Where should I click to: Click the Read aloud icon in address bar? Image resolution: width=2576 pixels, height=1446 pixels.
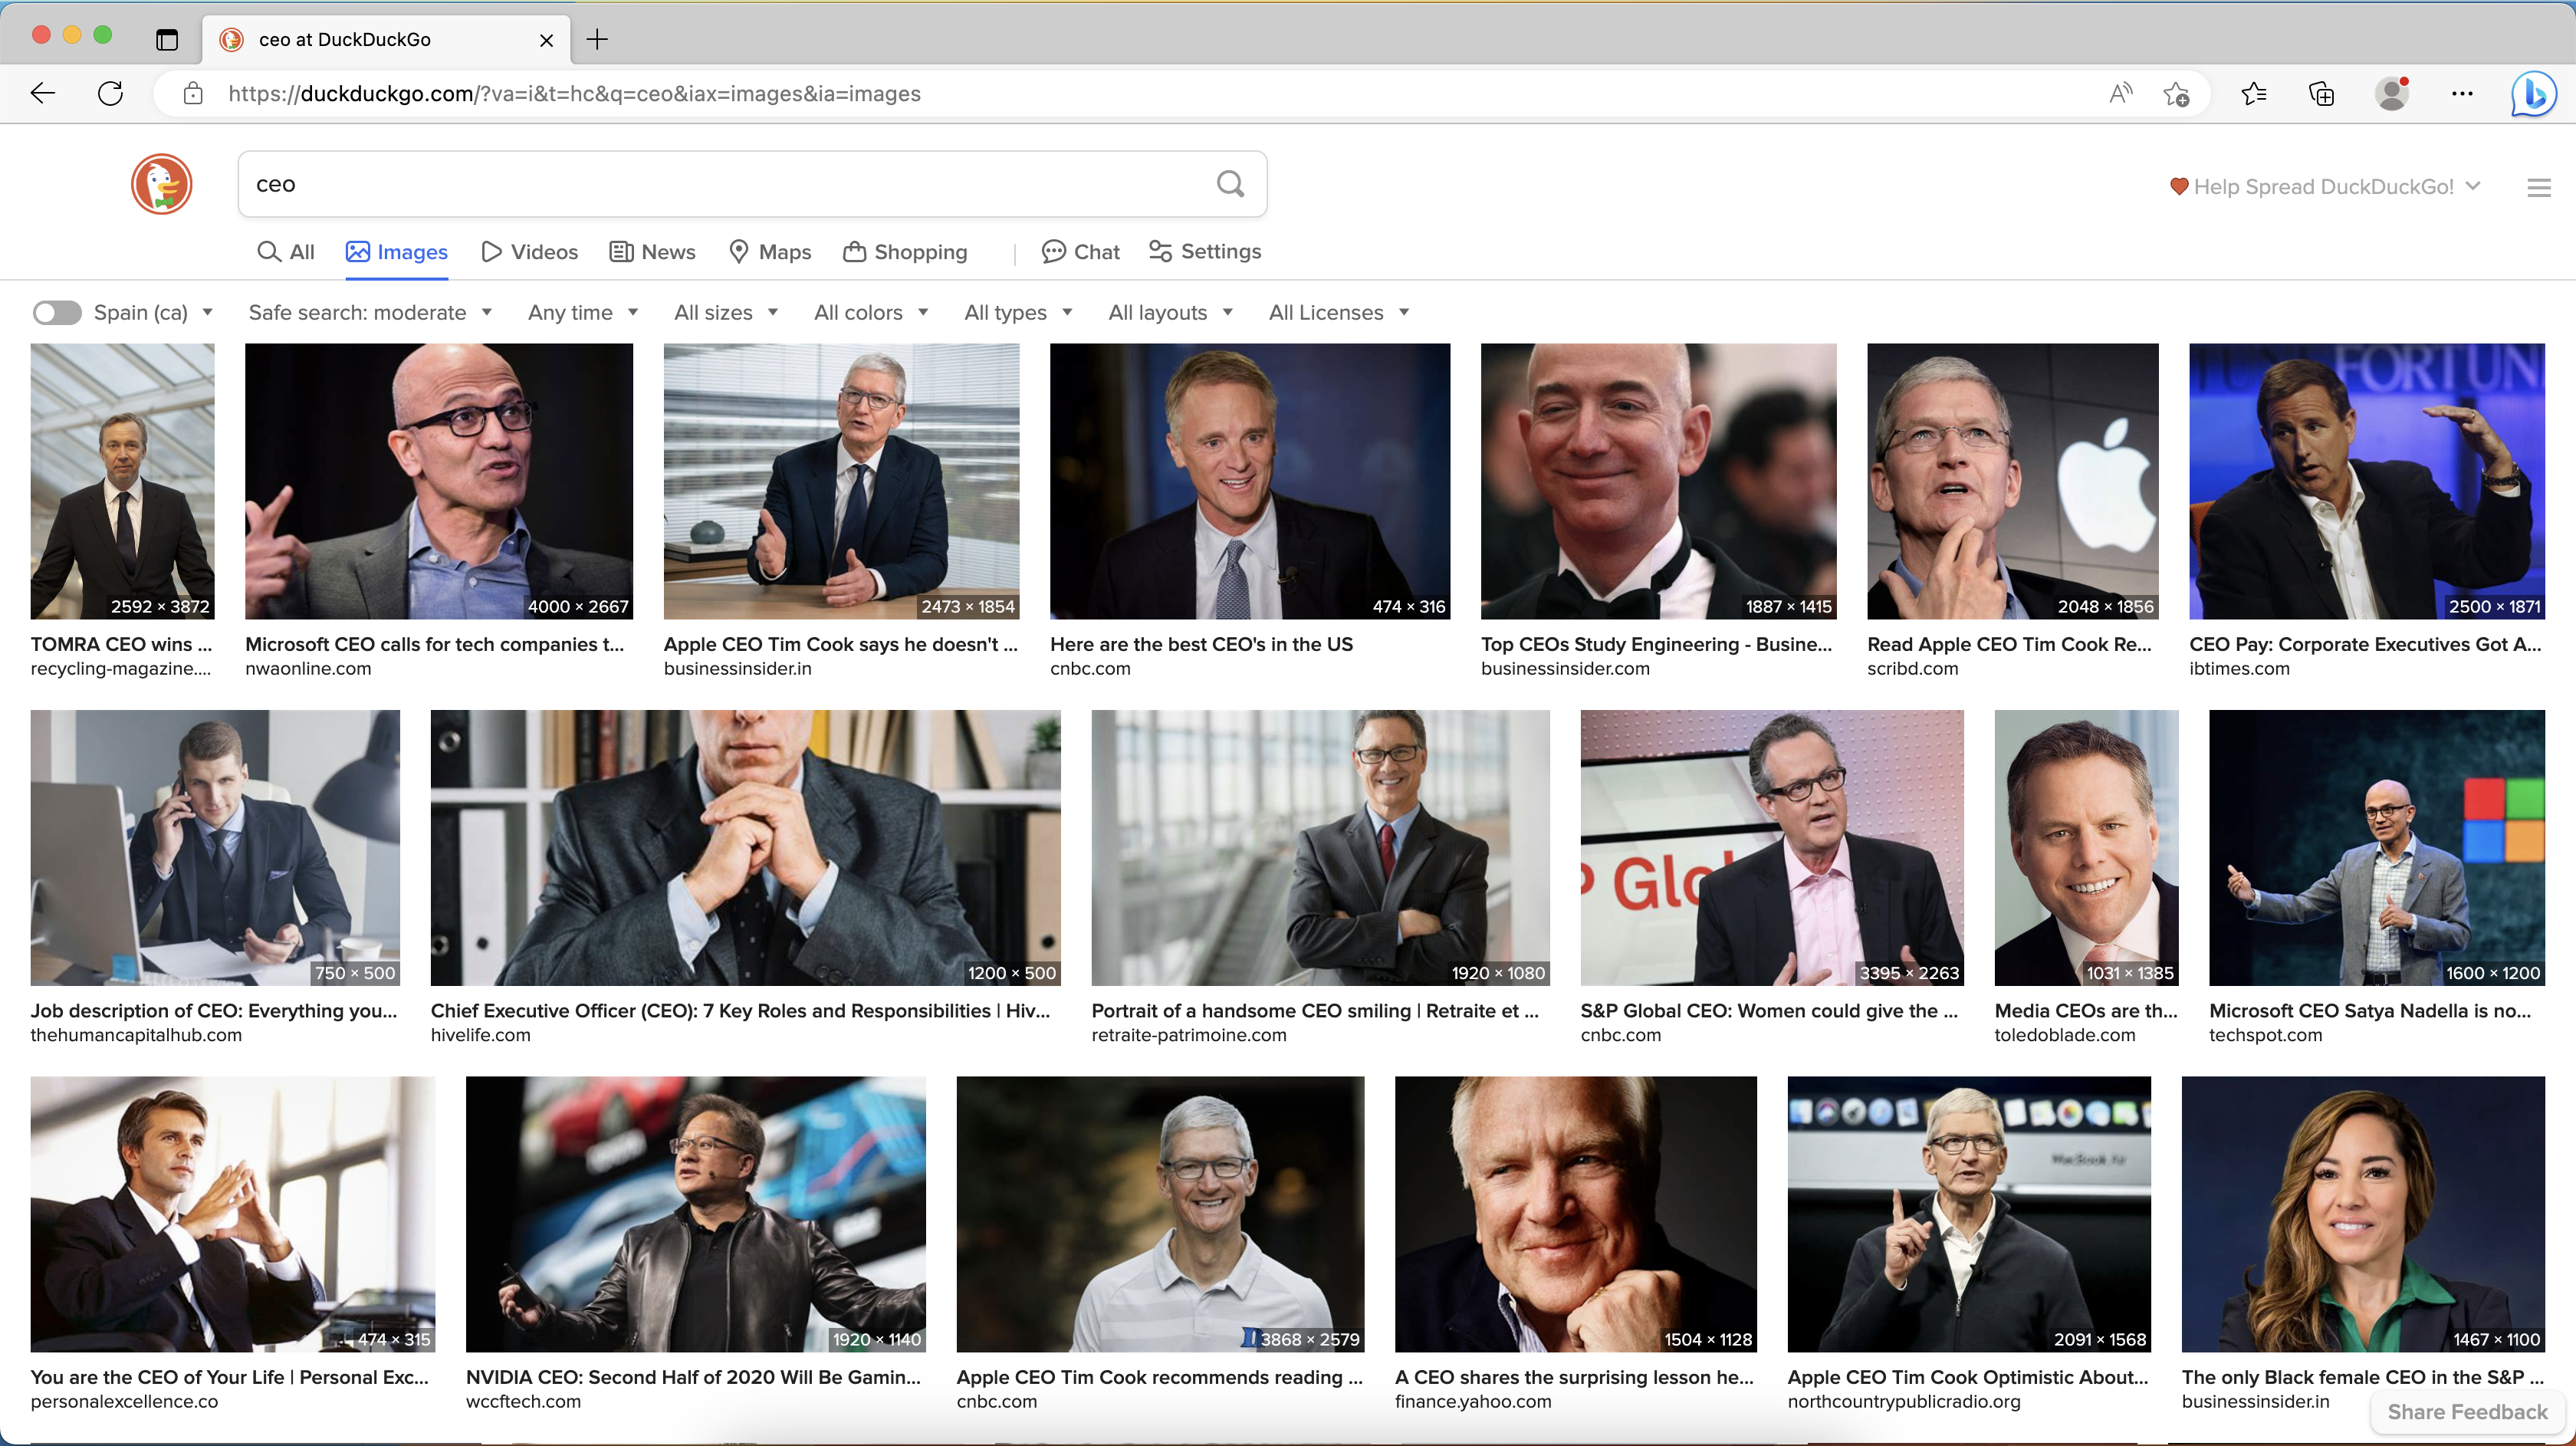pos(2120,94)
